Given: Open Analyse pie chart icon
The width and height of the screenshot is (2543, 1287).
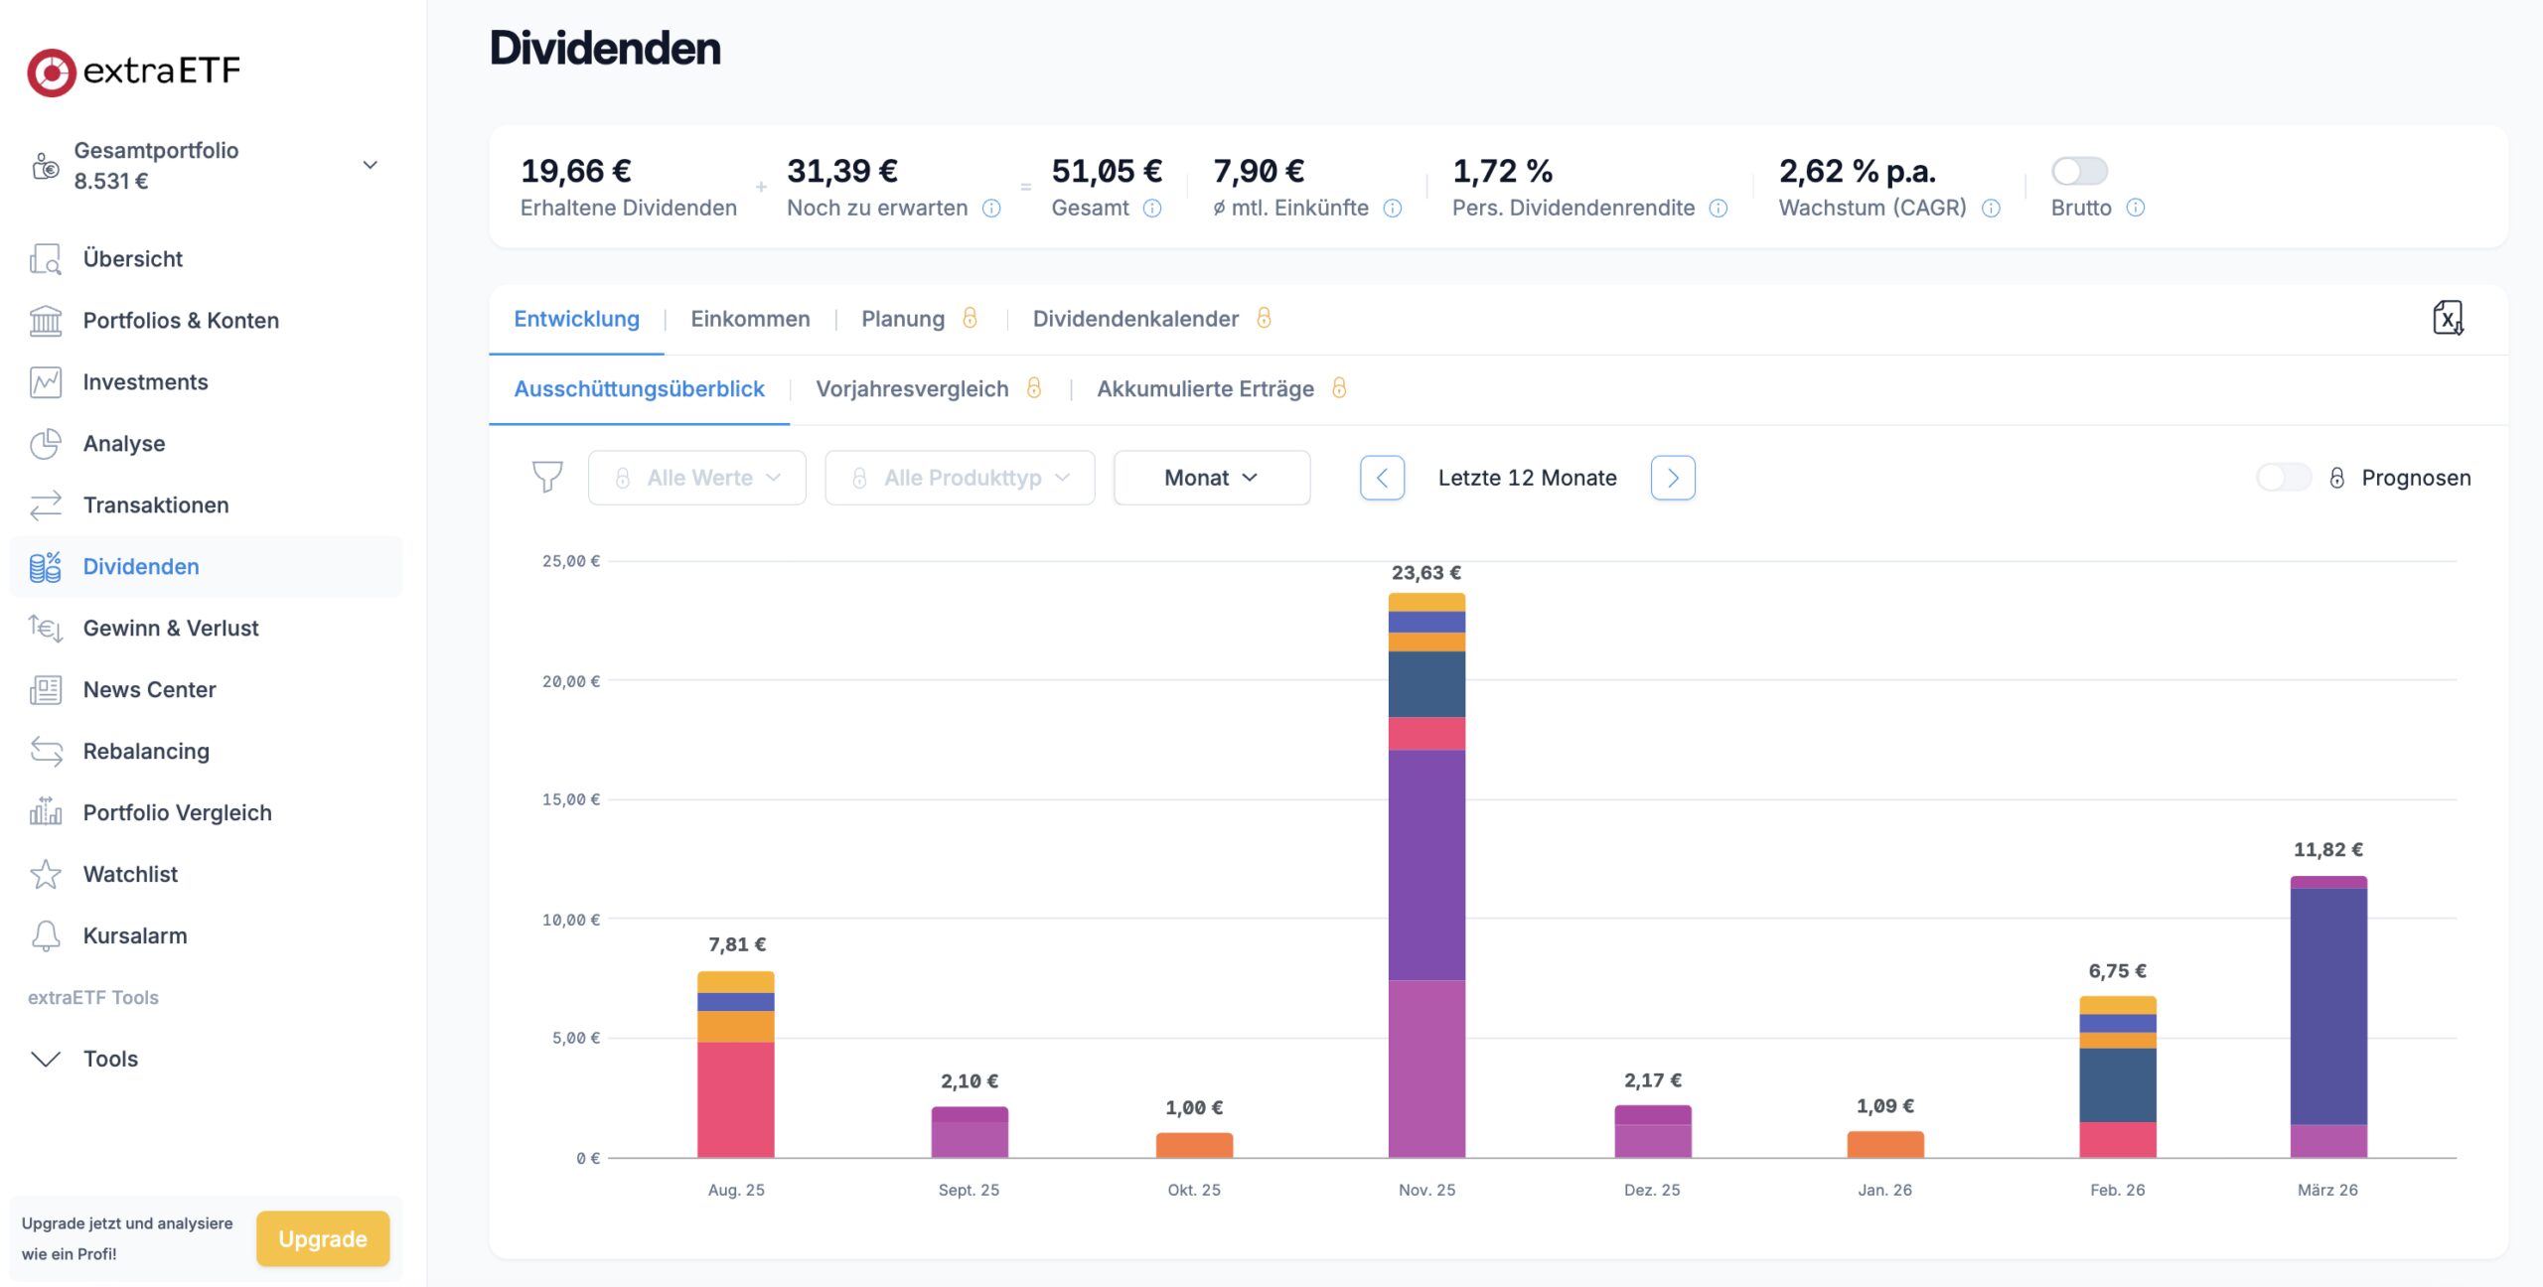Looking at the screenshot, I should click(46, 443).
